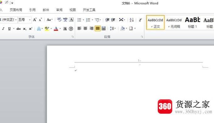Click the header page number 1

(x=139, y=60)
